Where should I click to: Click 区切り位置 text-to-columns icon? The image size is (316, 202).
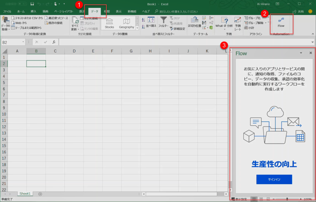coord(194,22)
